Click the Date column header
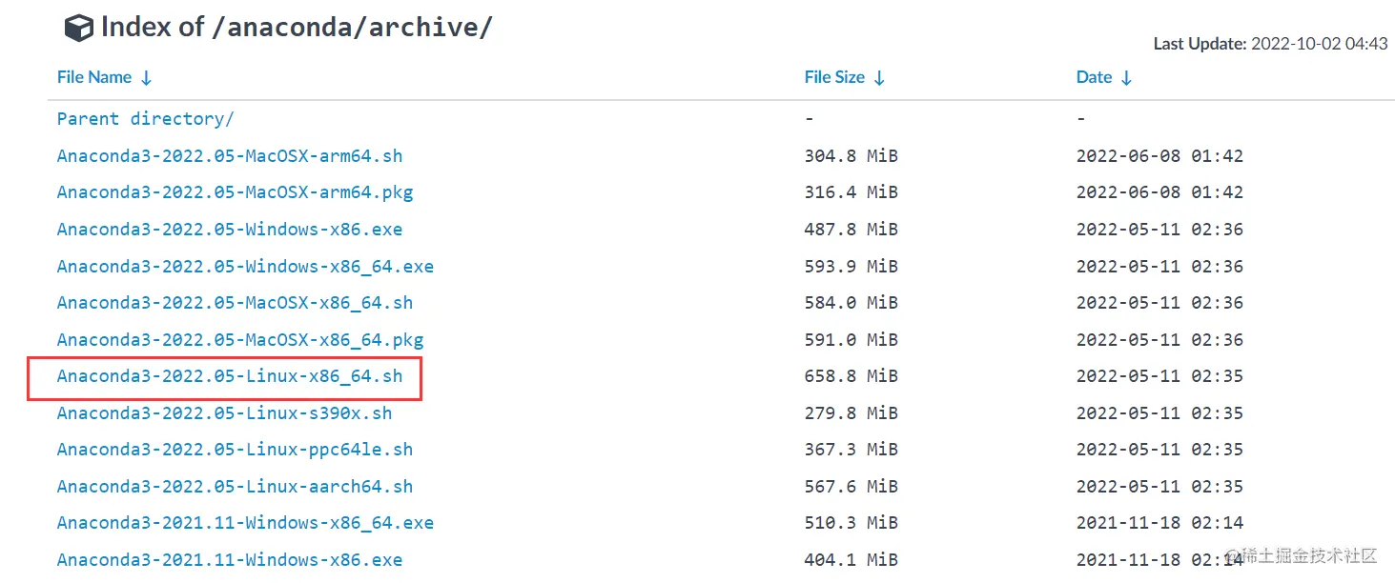1395x583 pixels. 1094,77
